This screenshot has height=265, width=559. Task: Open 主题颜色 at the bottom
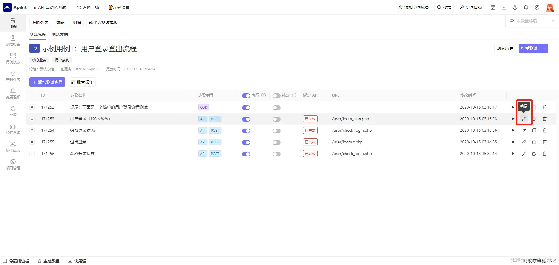tap(49, 261)
